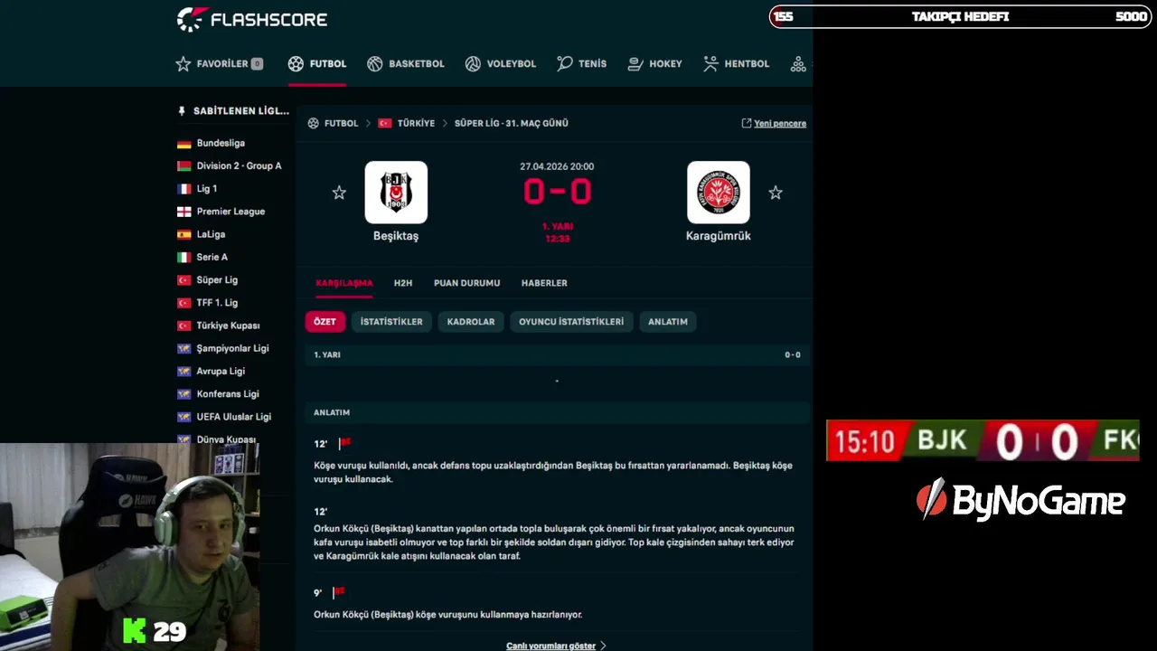Select the Karşılaşma tab

pyautogui.click(x=344, y=283)
